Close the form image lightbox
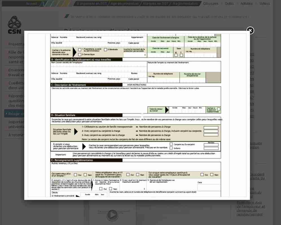This screenshot has height=225, width=281. click(x=250, y=30)
